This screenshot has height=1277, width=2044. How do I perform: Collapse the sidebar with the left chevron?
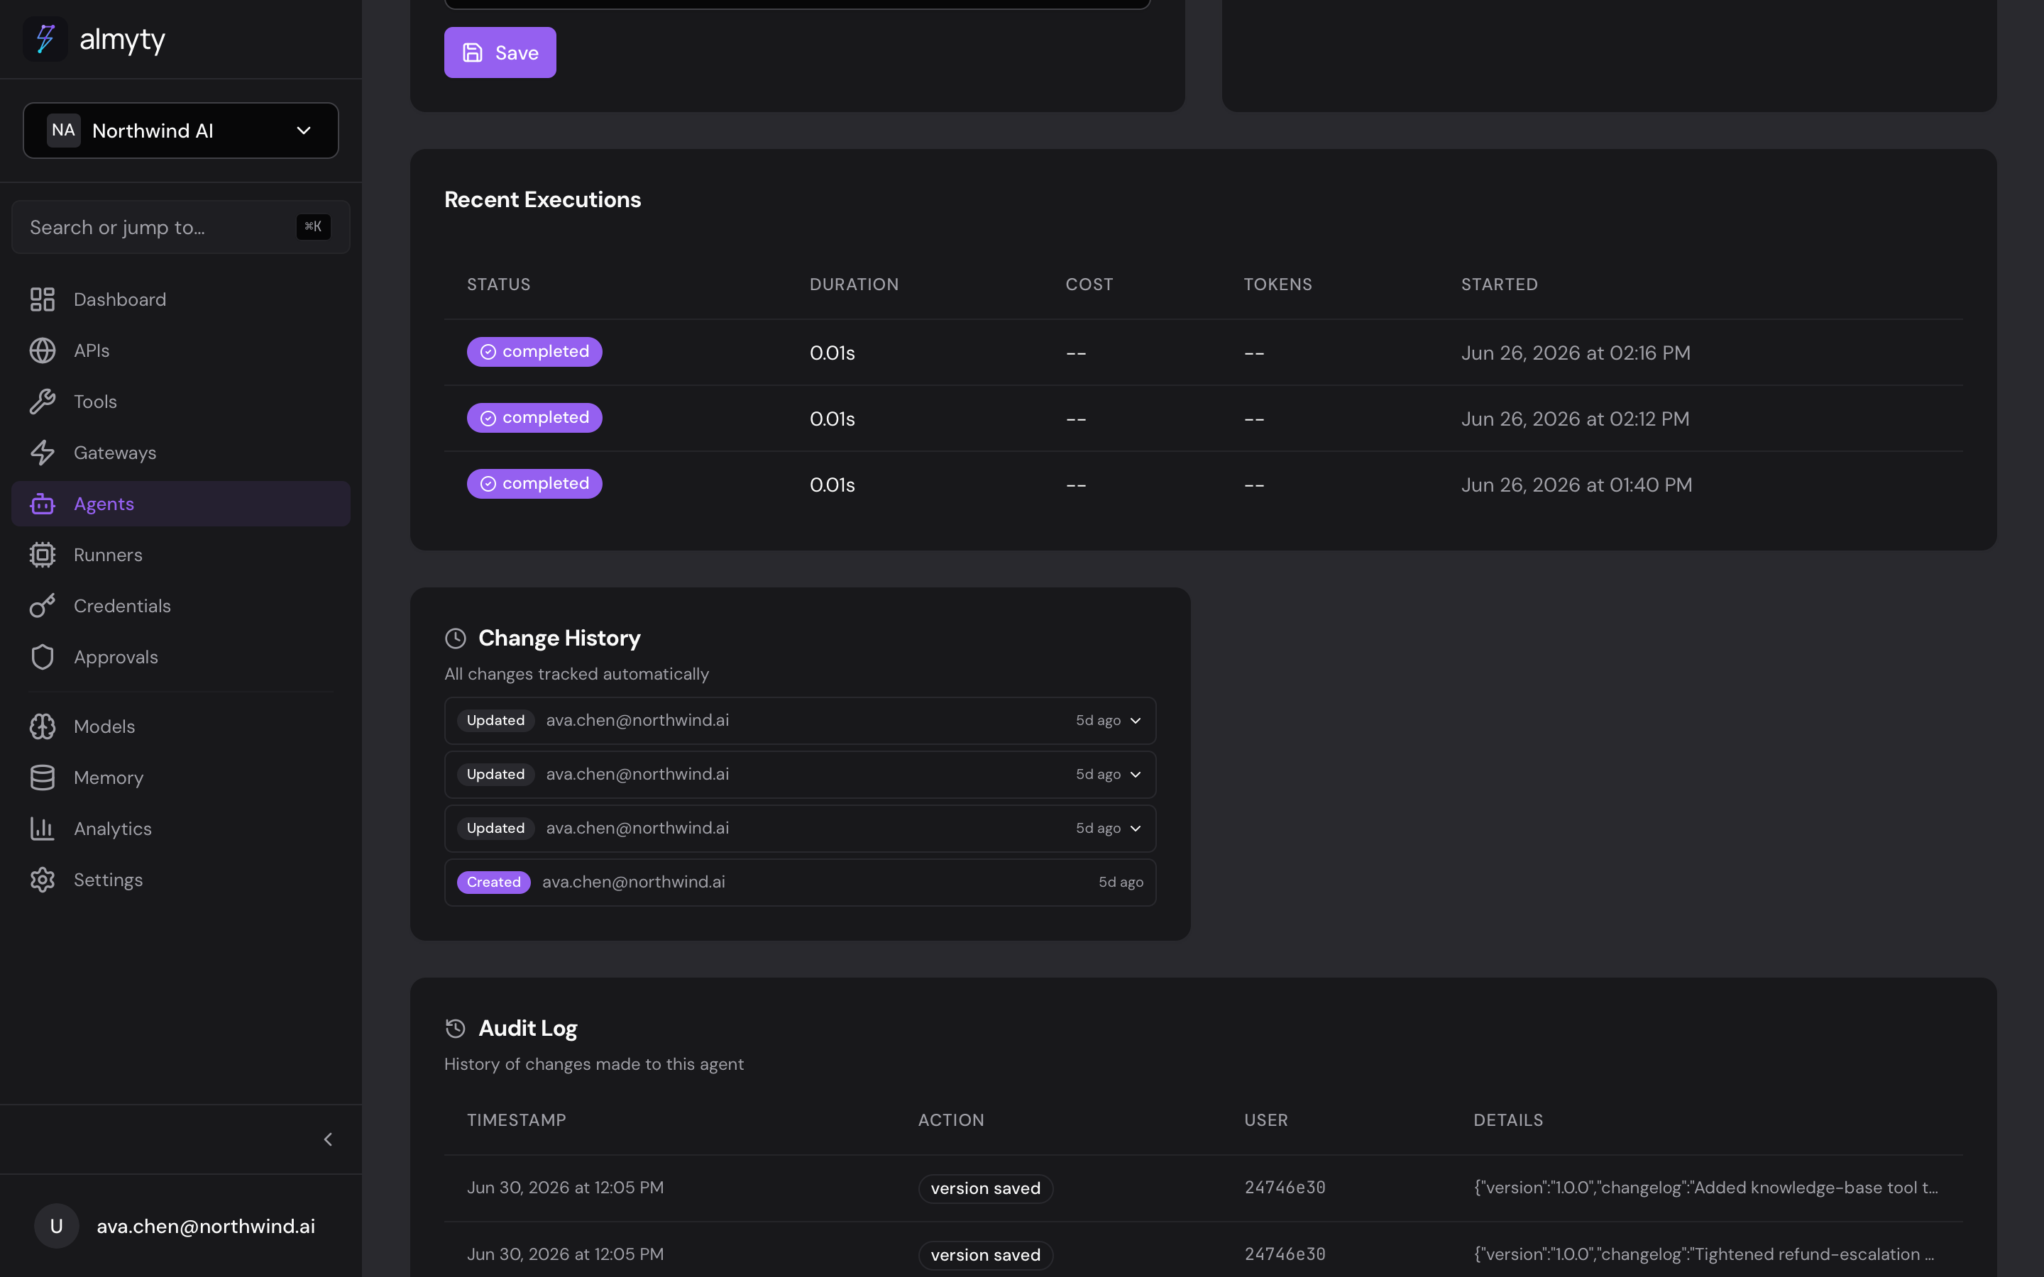click(x=329, y=1139)
